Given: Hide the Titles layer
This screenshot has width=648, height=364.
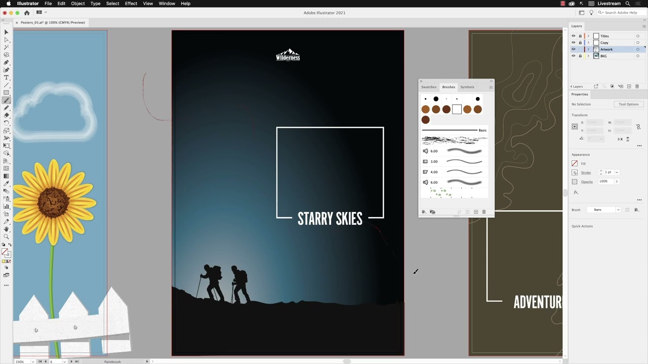Looking at the screenshot, I should [574, 36].
